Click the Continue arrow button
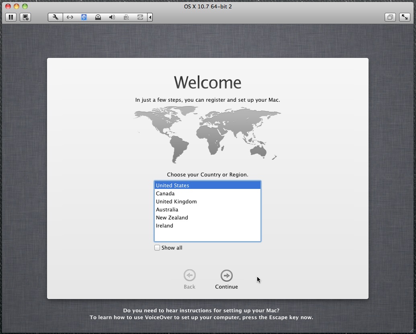416x334 pixels. tap(227, 276)
